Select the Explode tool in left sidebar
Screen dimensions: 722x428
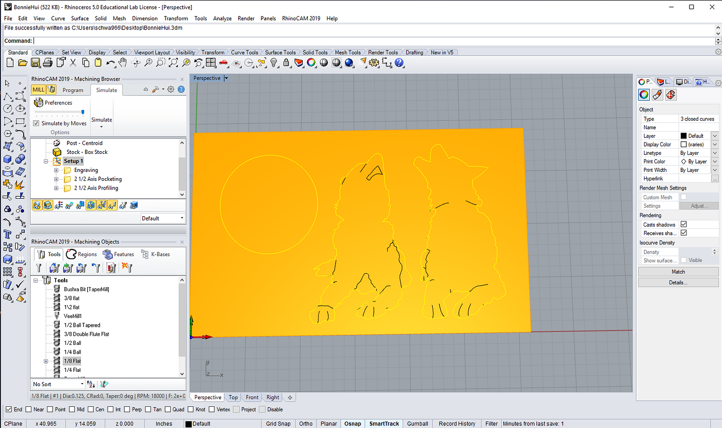pyautogui.click(x=20, y=184)
